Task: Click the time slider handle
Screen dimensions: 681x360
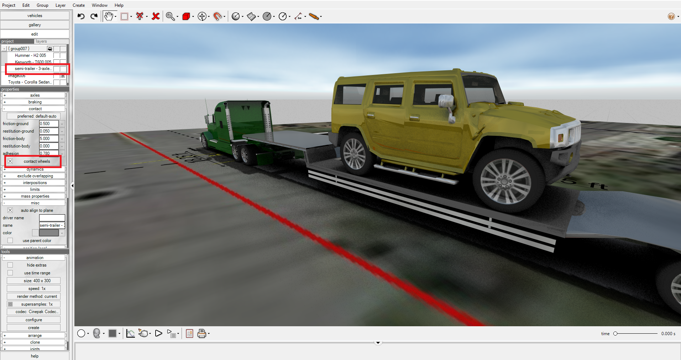Action: (615, 333)
